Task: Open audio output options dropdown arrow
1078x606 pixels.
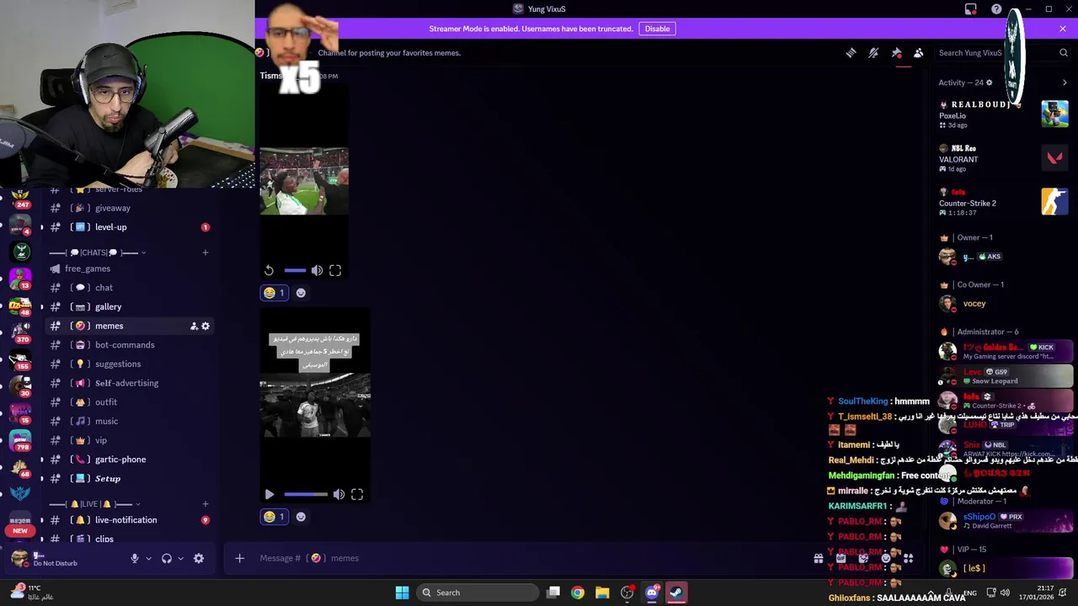Action: pyautogui.click(x=180, y=558)
